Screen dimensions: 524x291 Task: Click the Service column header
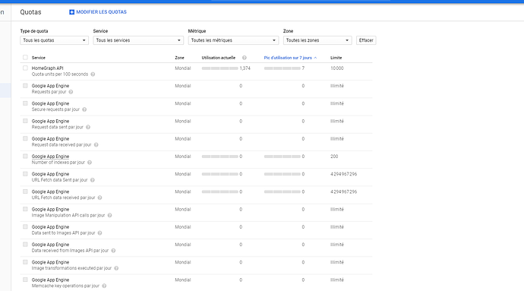[39, 58]
